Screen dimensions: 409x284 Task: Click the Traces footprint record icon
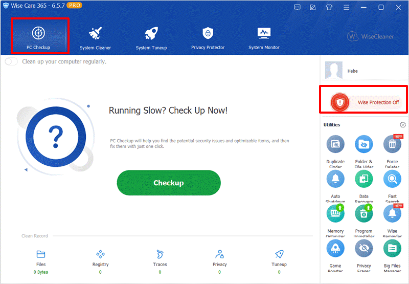tap(160, 254)
